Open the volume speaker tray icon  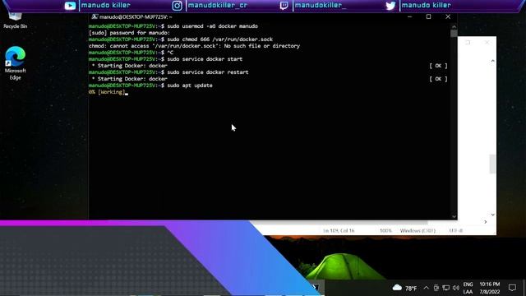coord(455,288)
